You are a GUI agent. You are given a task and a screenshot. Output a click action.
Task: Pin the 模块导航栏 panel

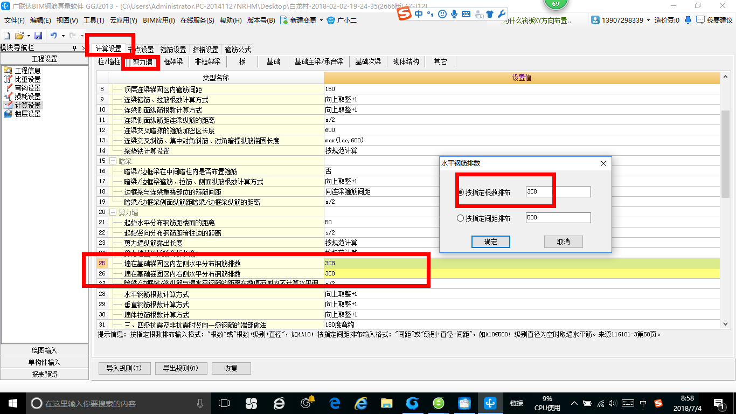(x=75, y=48)
